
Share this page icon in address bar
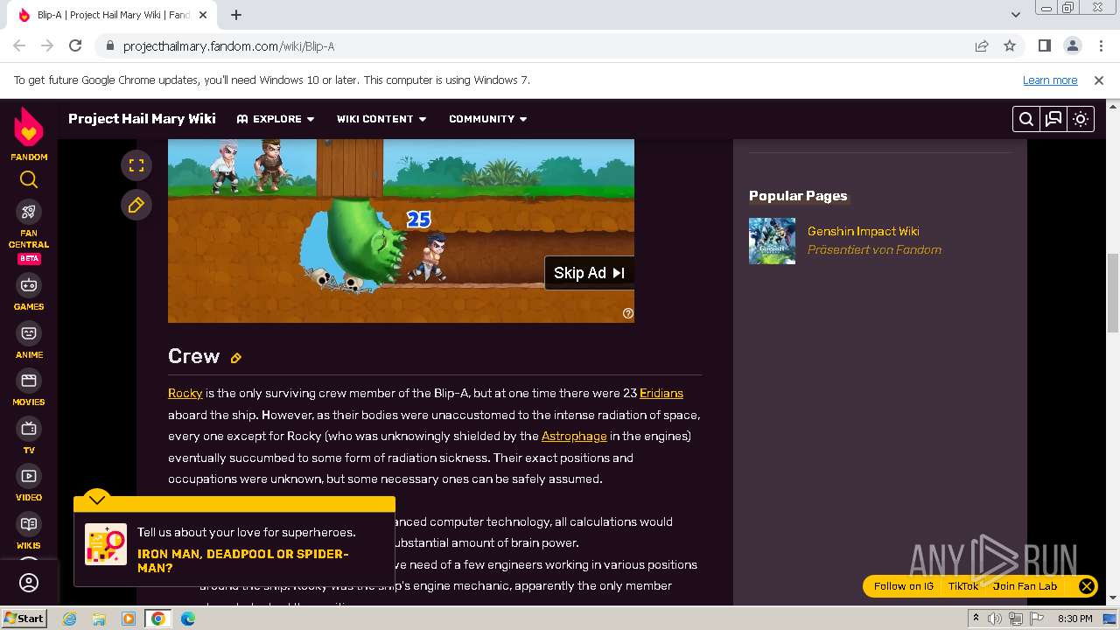coord(982,46)
